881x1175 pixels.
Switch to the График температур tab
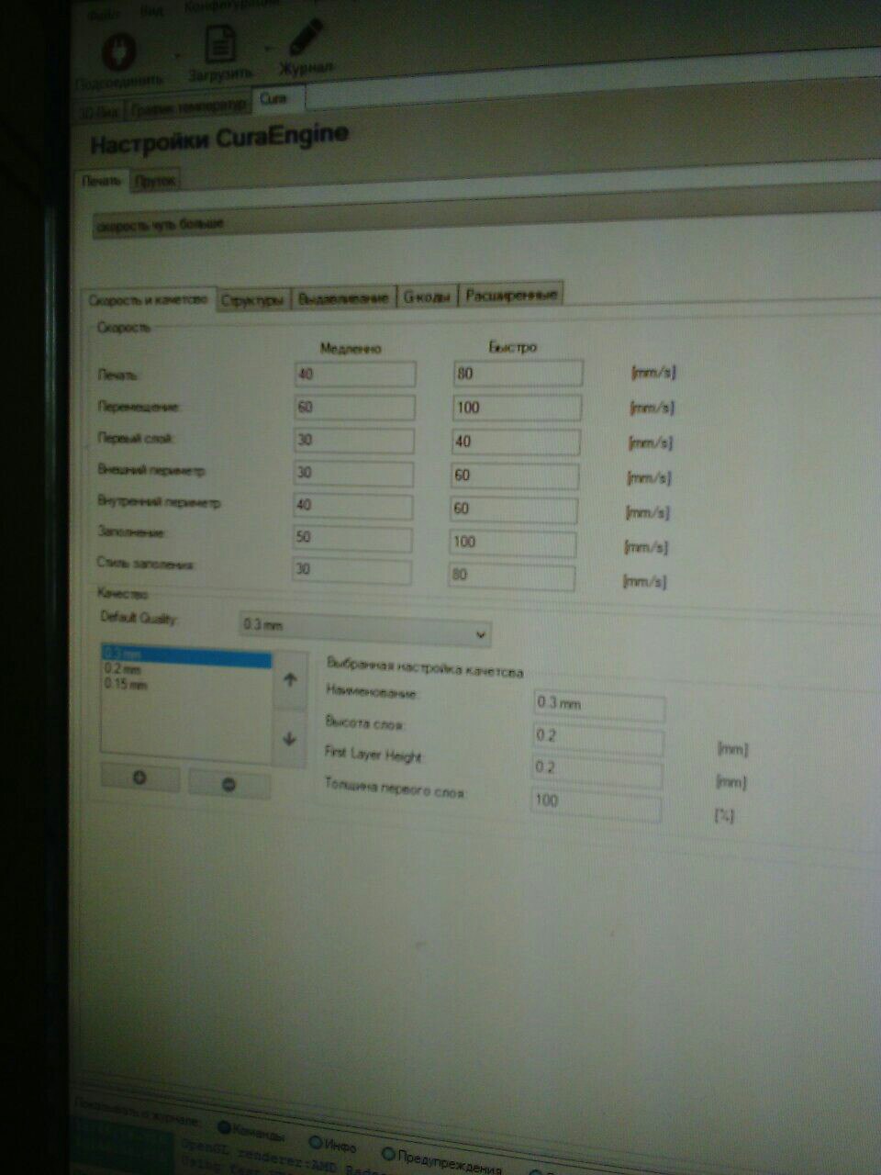pos(188,106)
